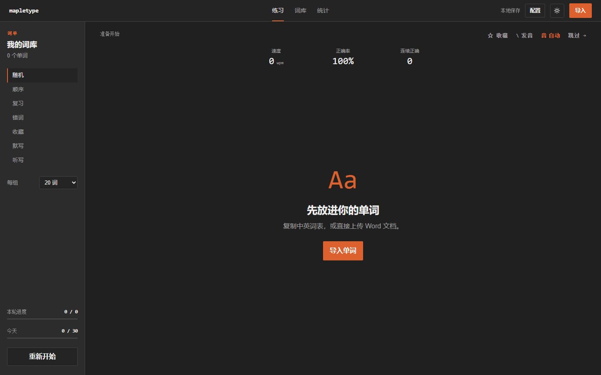
Task: Click the 收藏 star button
Action: click(498, 36)
